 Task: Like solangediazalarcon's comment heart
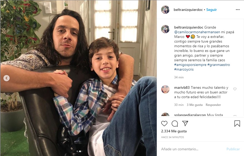pos(235,116)
